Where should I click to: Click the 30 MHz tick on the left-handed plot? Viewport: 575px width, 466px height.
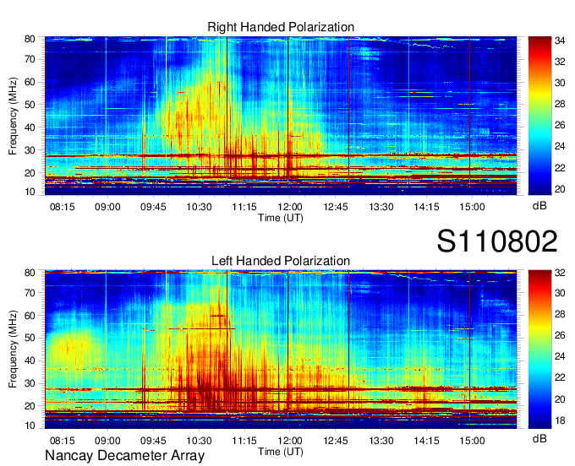(30, 383)
